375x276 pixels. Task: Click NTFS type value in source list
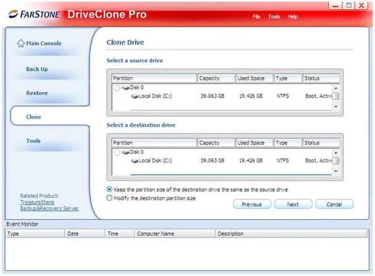click(282, 96)
